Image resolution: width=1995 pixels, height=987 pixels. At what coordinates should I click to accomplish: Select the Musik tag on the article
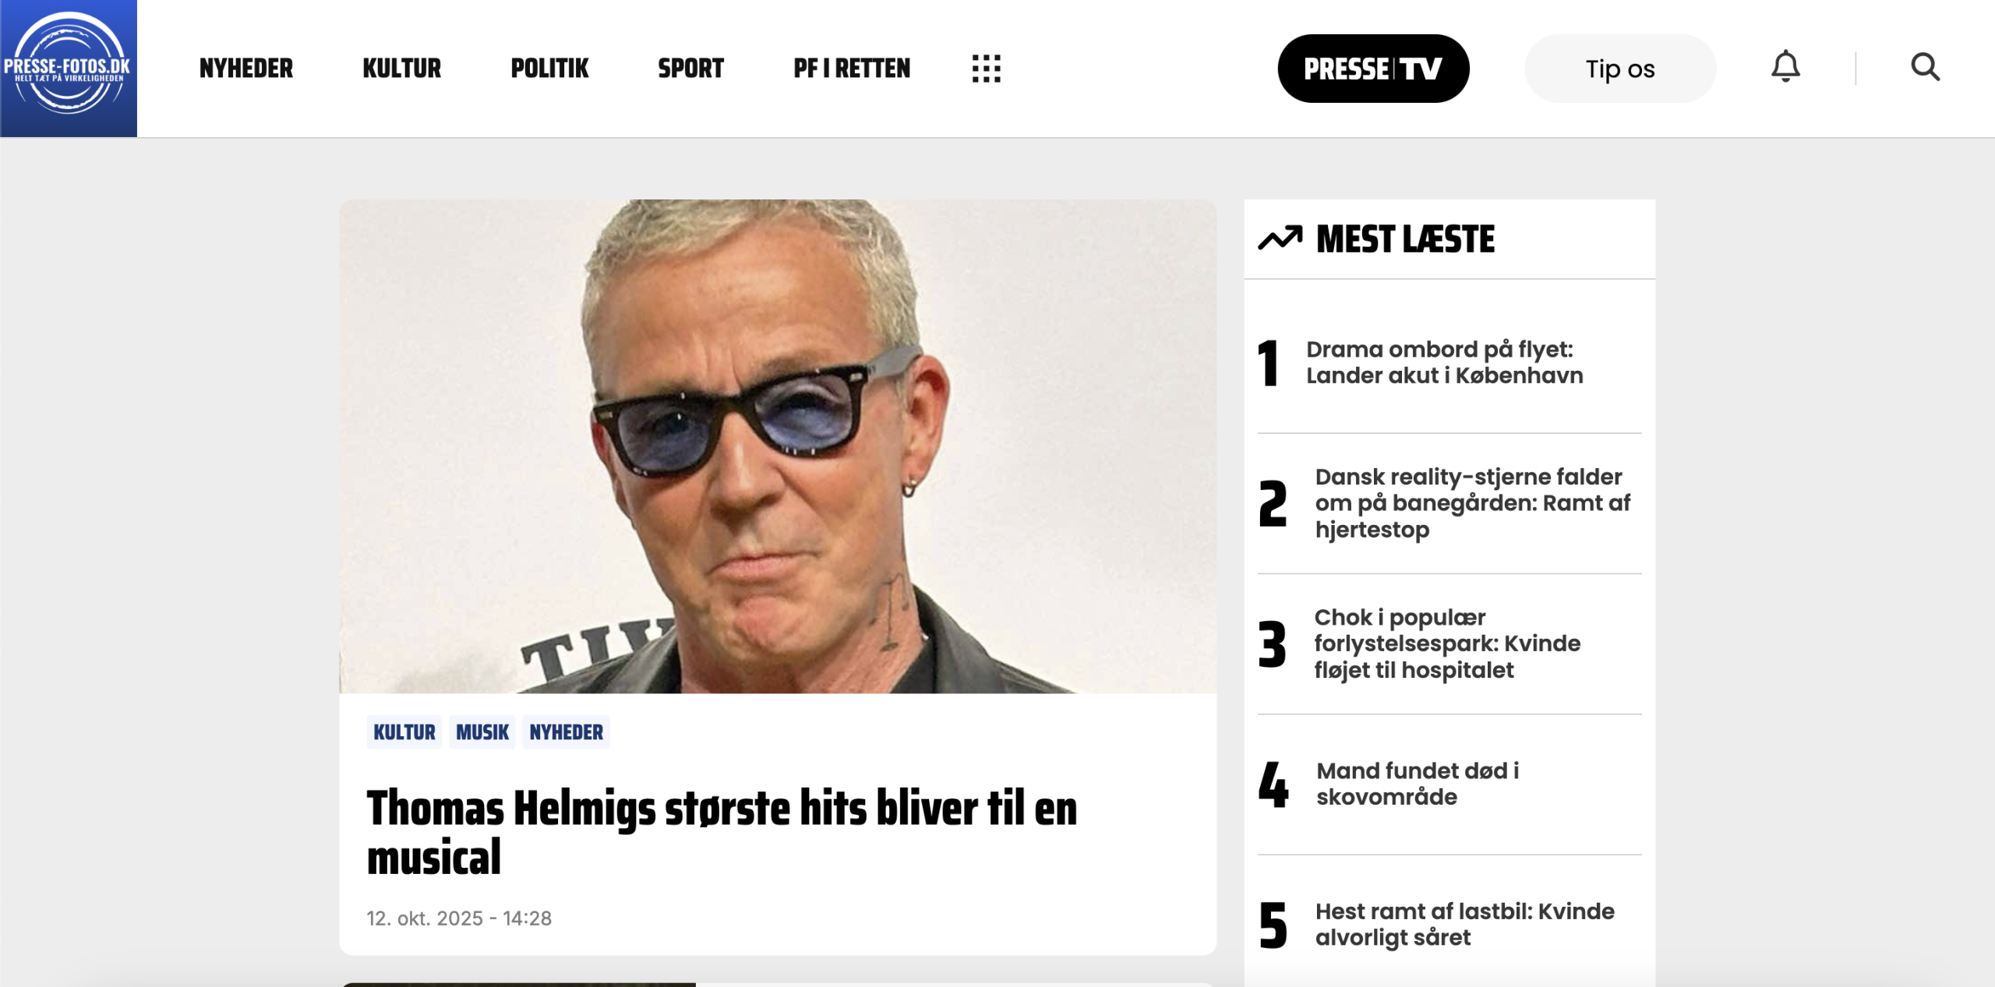[x=482, y=732]
